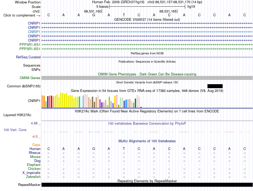Click the black Common dbSNP variant block
Image resolution: width=253 pixels, height=191 pixels.
click(215, 86)
